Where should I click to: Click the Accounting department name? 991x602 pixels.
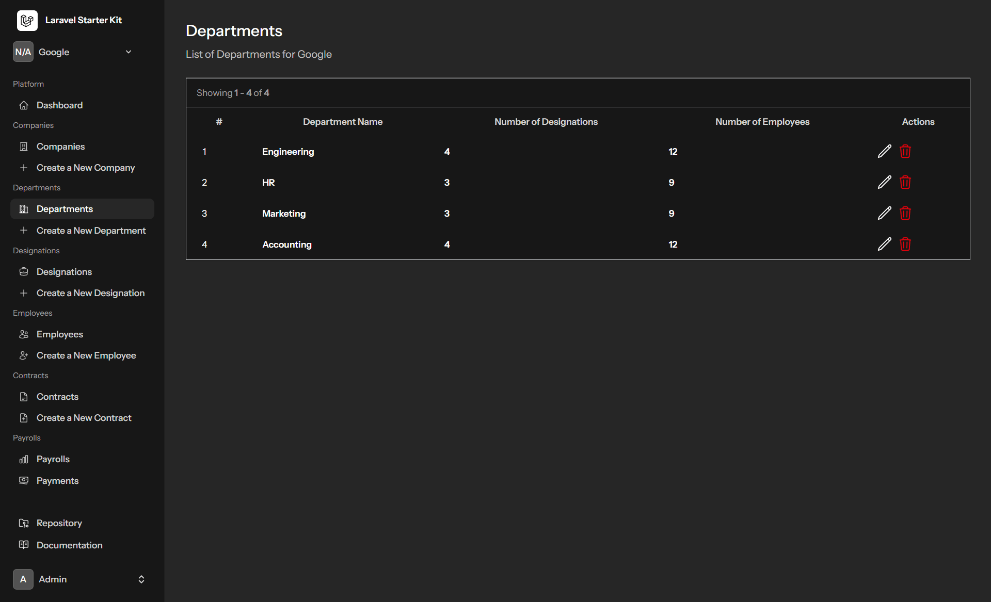287,245
